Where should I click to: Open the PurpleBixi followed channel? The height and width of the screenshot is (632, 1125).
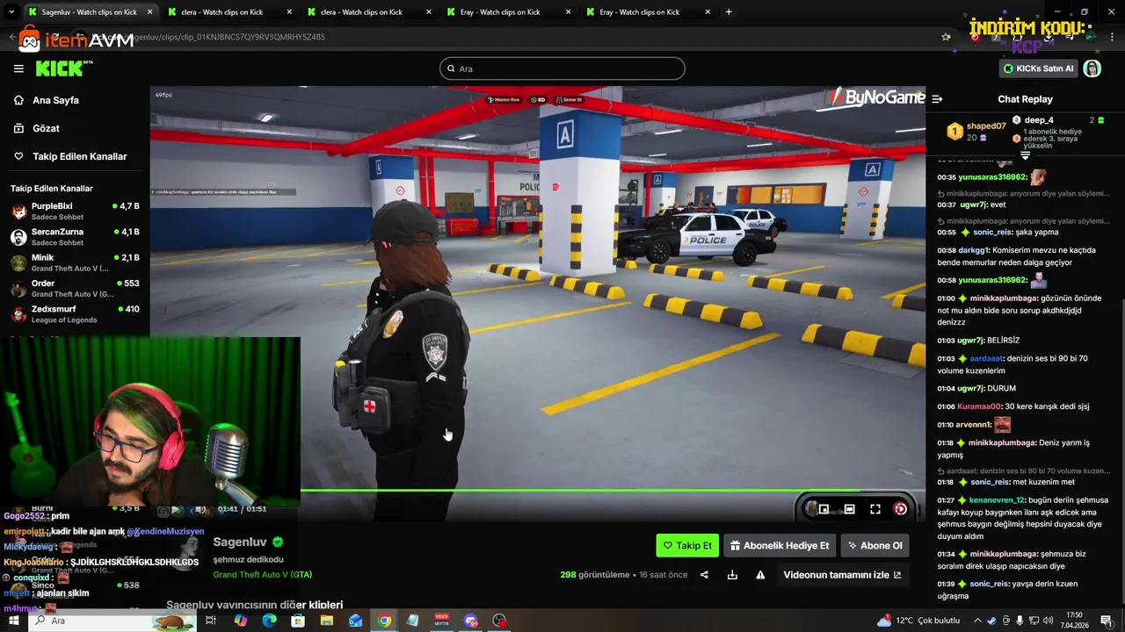click(75, 211)
